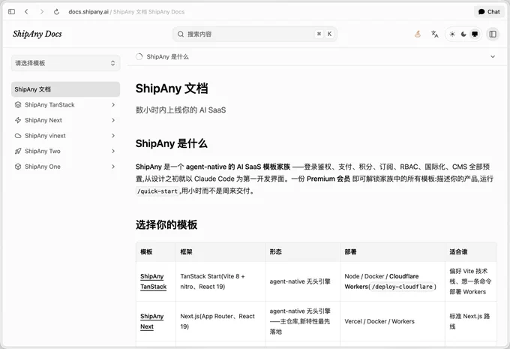Click the /deploy-cloudflare inline code

402,287
